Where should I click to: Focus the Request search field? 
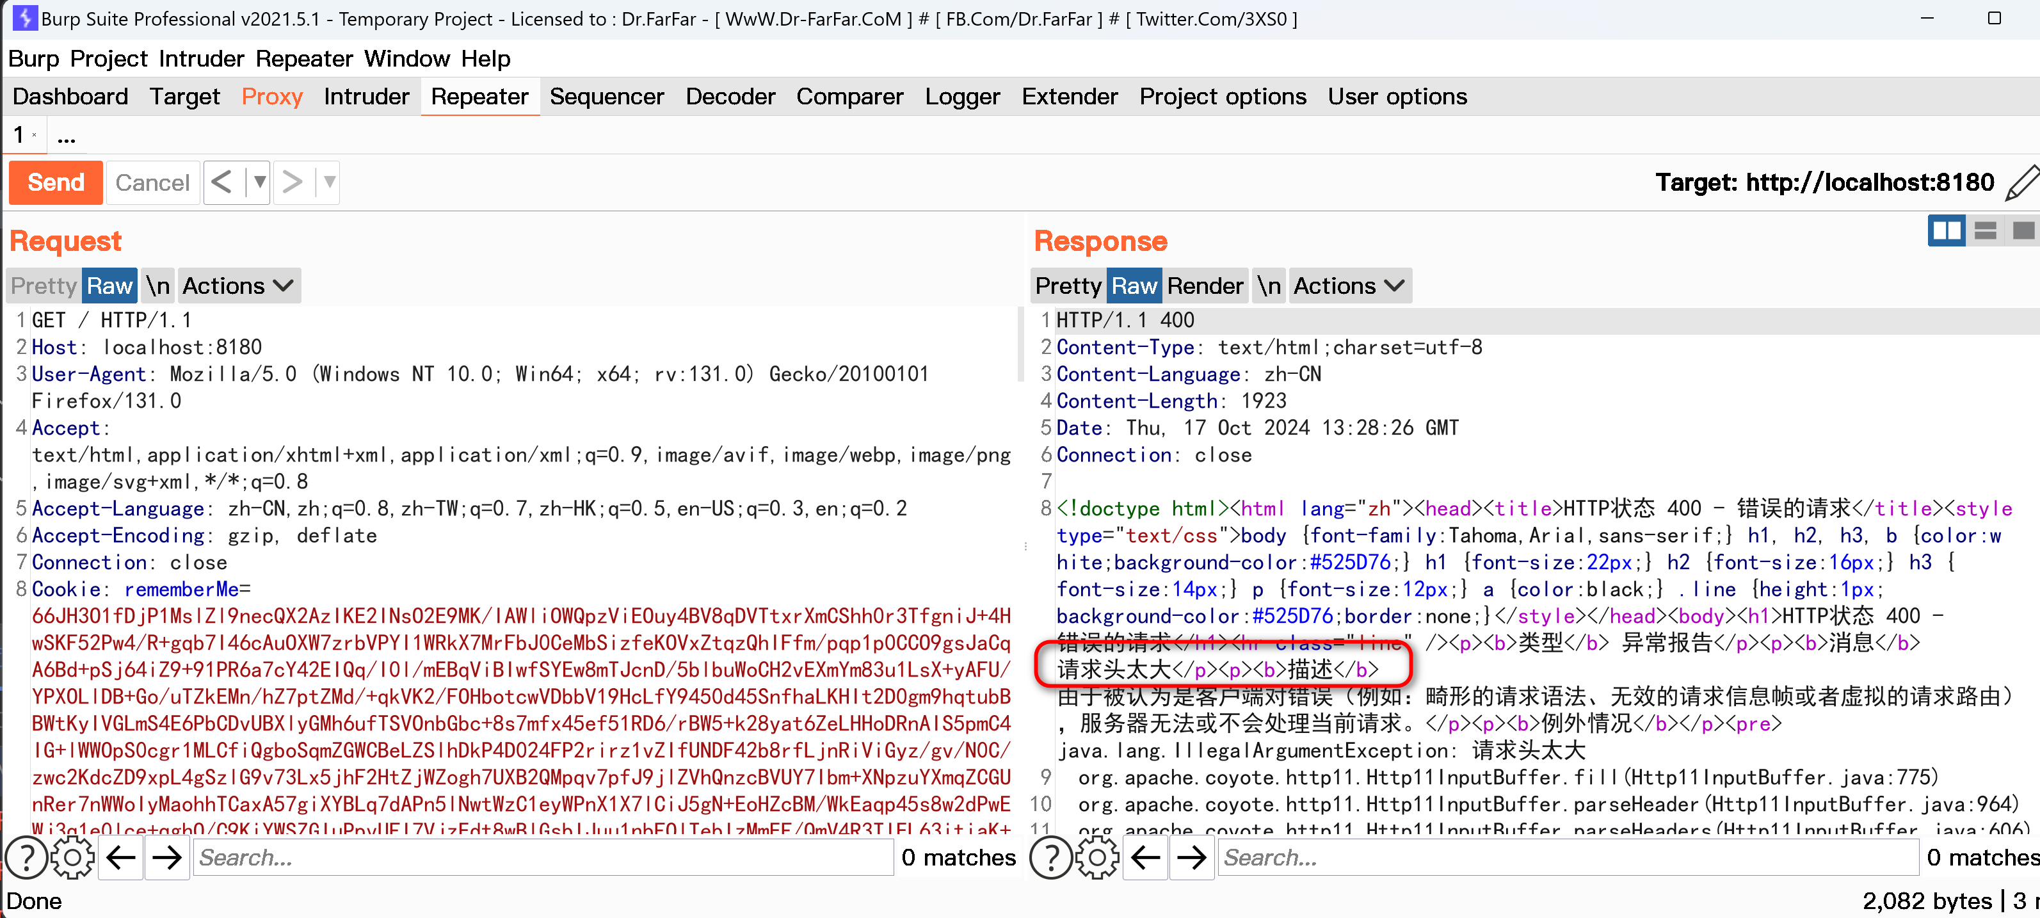543,858
